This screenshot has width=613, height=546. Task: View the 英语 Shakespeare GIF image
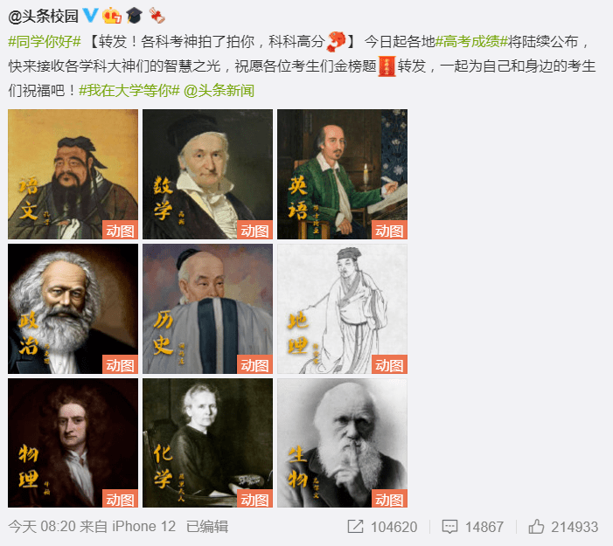[x=342, y=174]
